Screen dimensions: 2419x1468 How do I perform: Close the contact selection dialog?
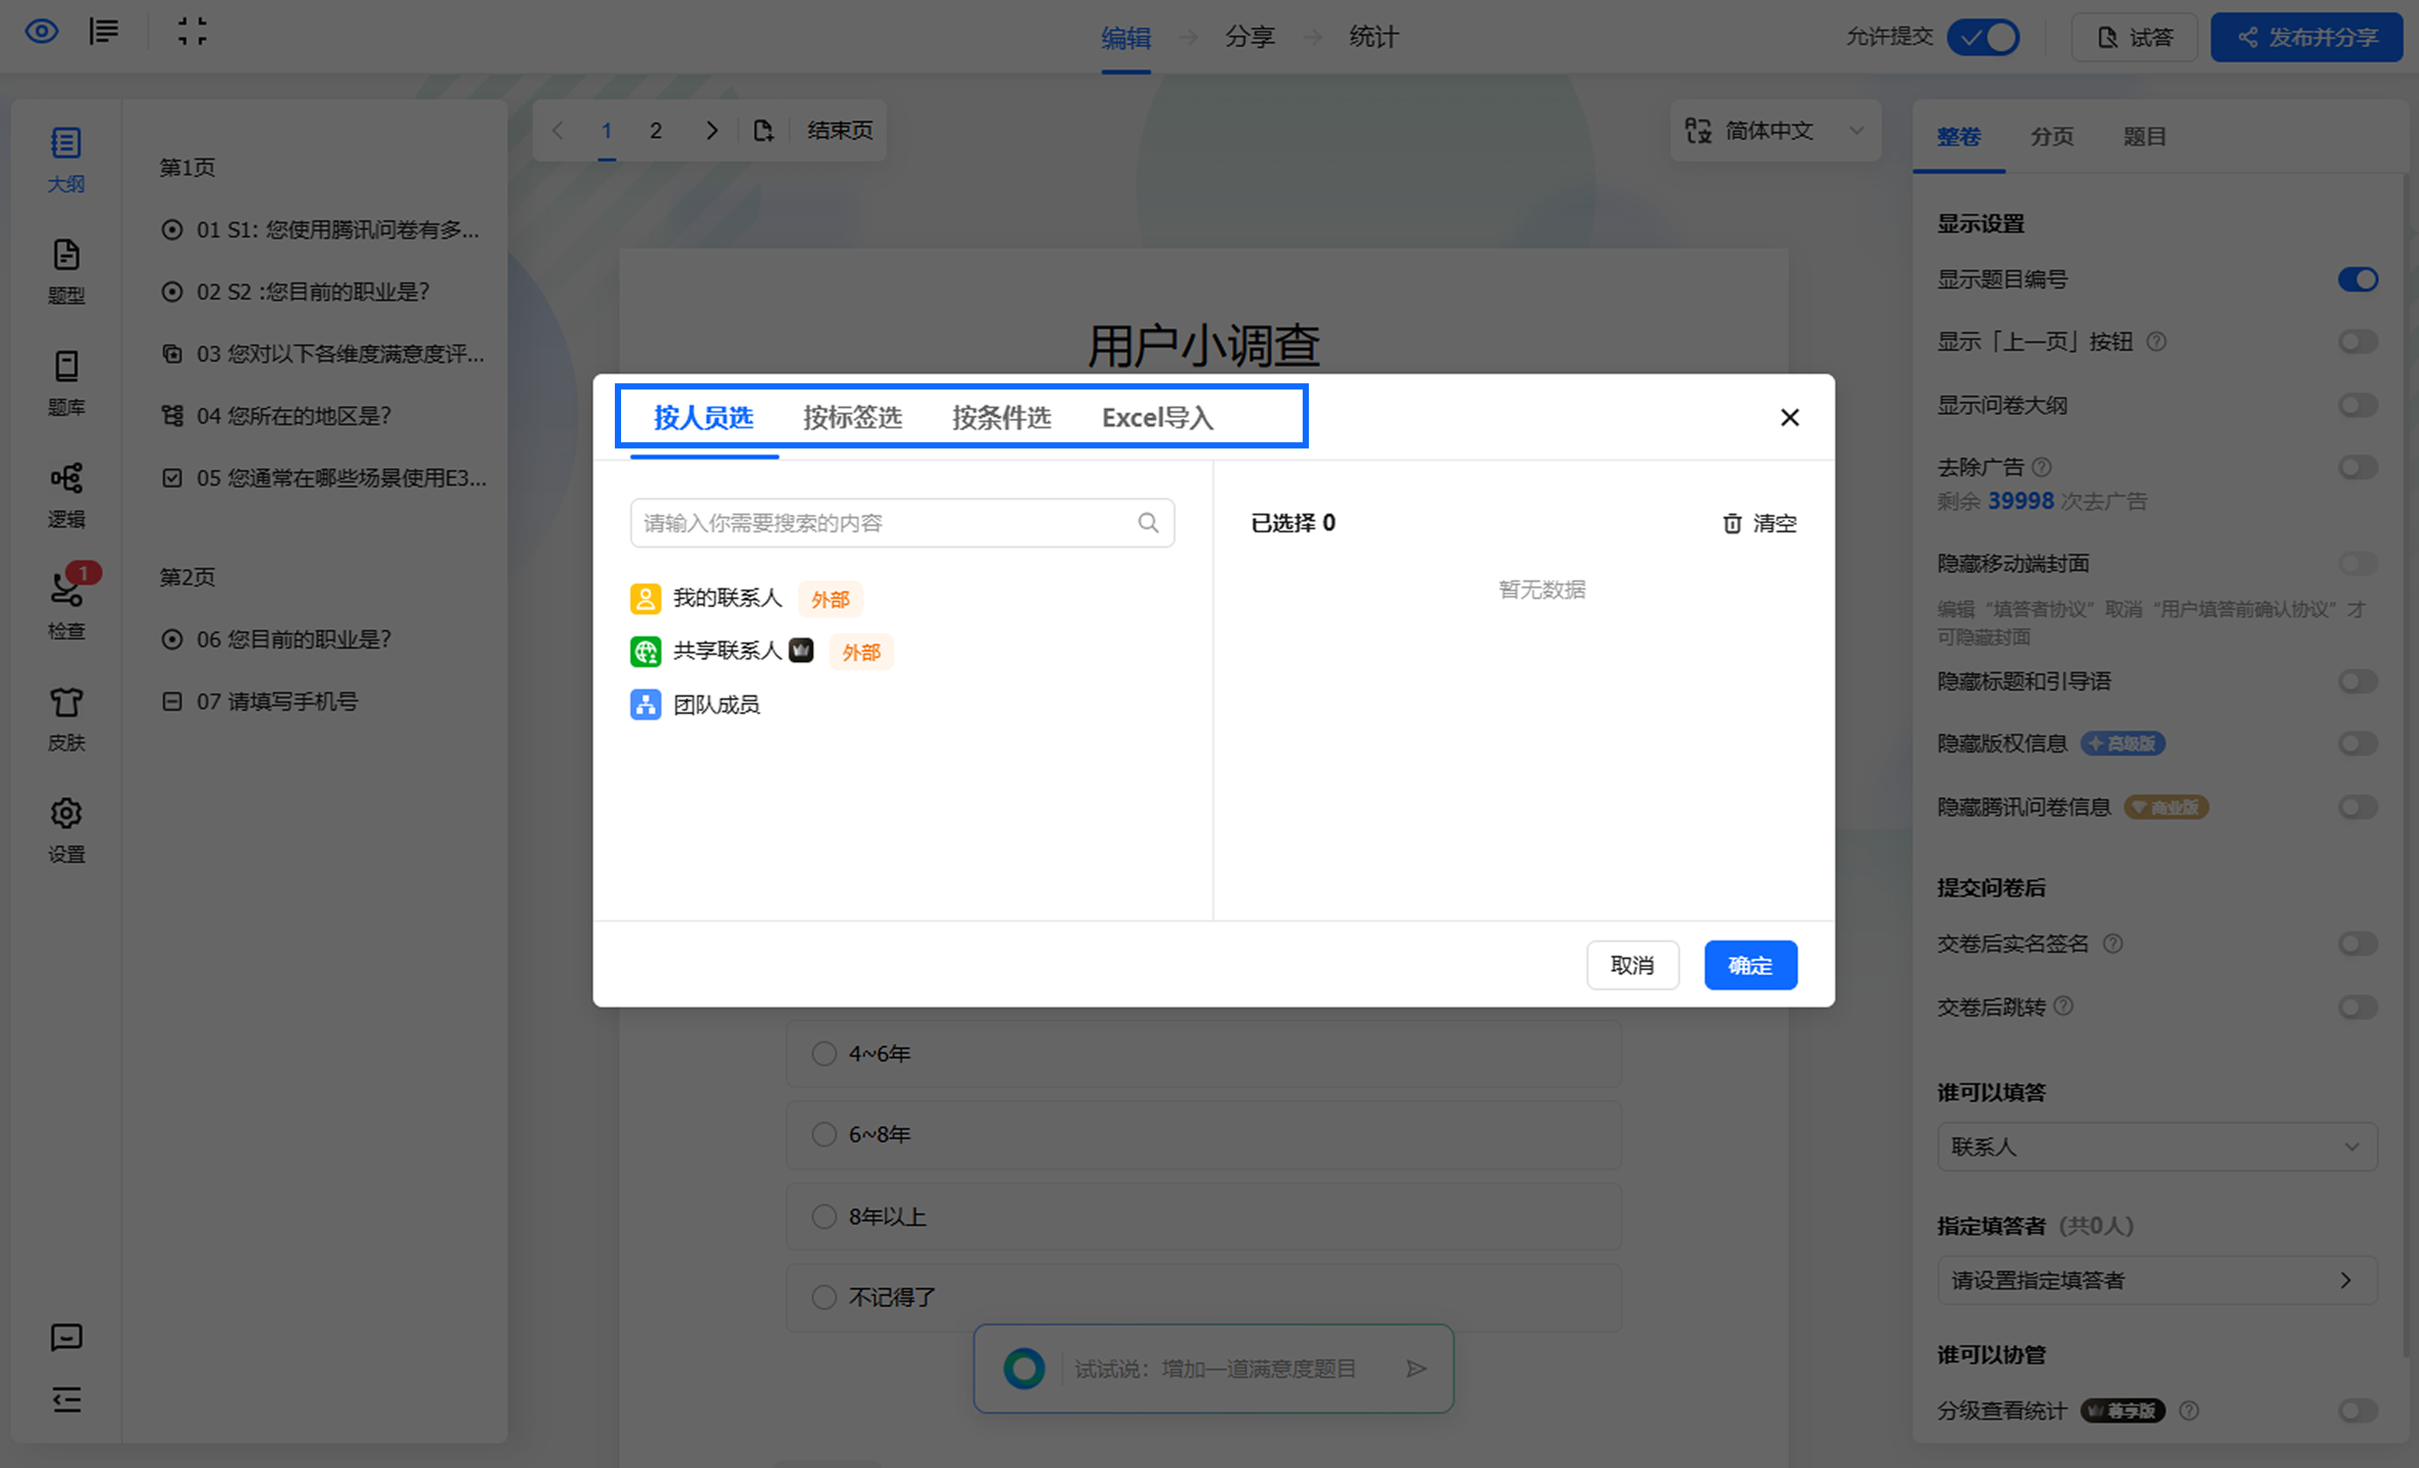click(1789, 418)
